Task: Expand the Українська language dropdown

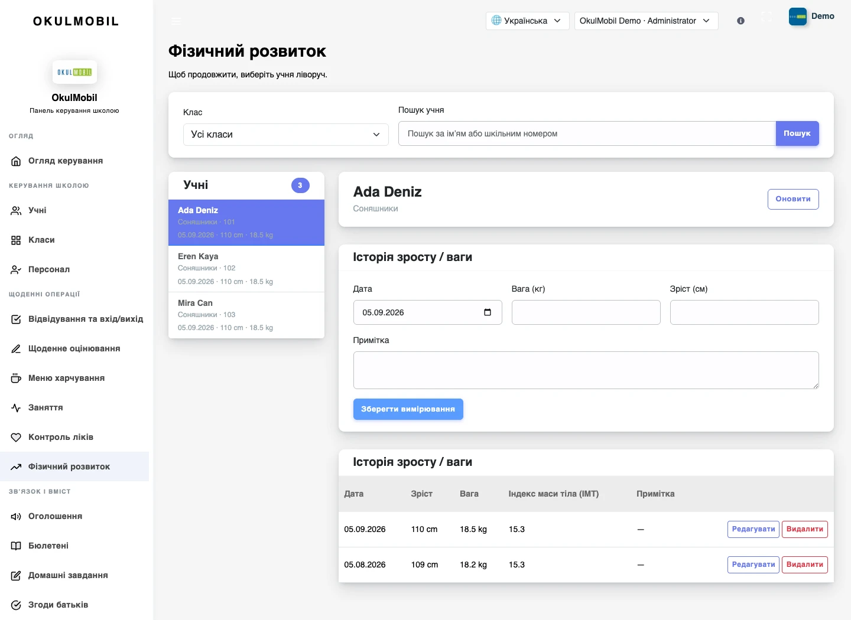Action: click(527, 21)
